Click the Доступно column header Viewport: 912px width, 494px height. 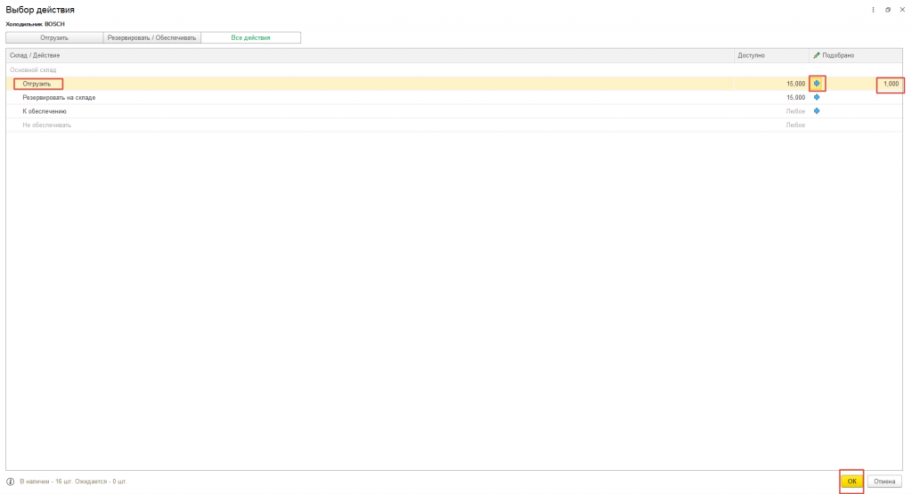pyautogui.click(x=771, y=55)
